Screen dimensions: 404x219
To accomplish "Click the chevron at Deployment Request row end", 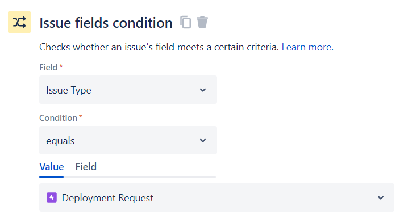I will 381,197.
